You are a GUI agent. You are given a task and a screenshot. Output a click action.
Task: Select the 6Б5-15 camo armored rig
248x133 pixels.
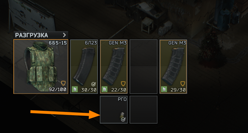pyautogui.click(x=41, y=66)
